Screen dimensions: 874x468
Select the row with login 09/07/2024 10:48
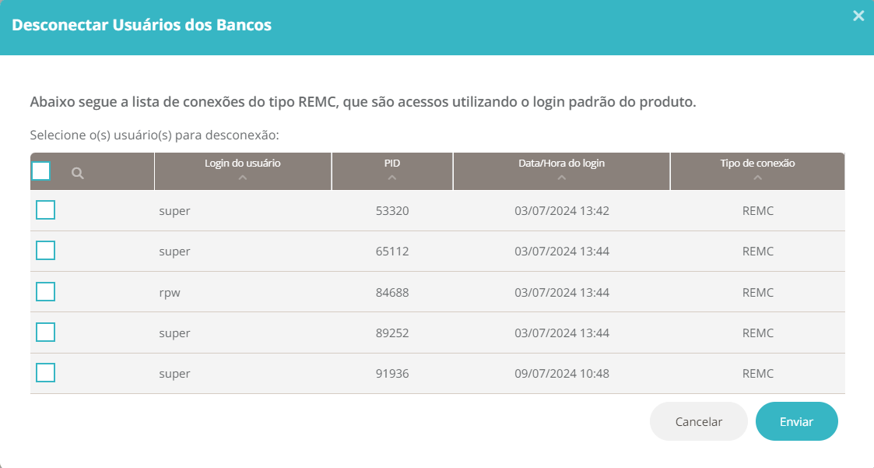tap(437, 373)
